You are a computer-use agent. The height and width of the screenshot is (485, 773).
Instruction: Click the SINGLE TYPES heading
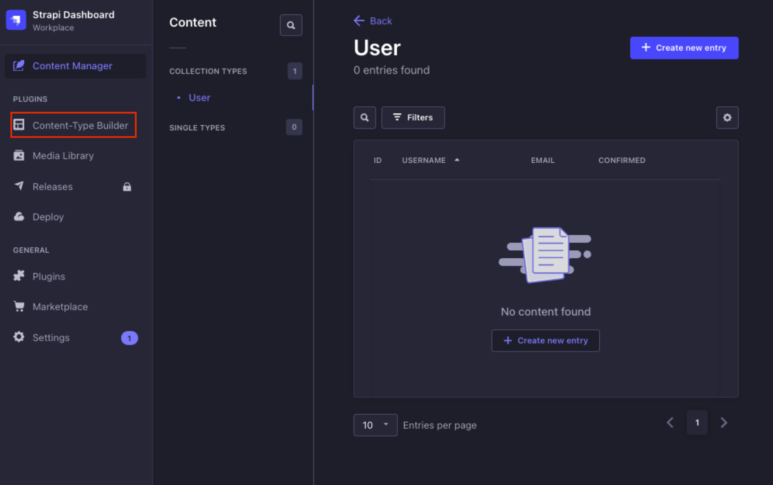click(197, 128)
